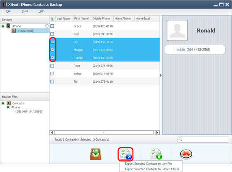Collapse the Contacts node in Backup Files
This screenshot has width=232, height=172.
pos(3,103)
